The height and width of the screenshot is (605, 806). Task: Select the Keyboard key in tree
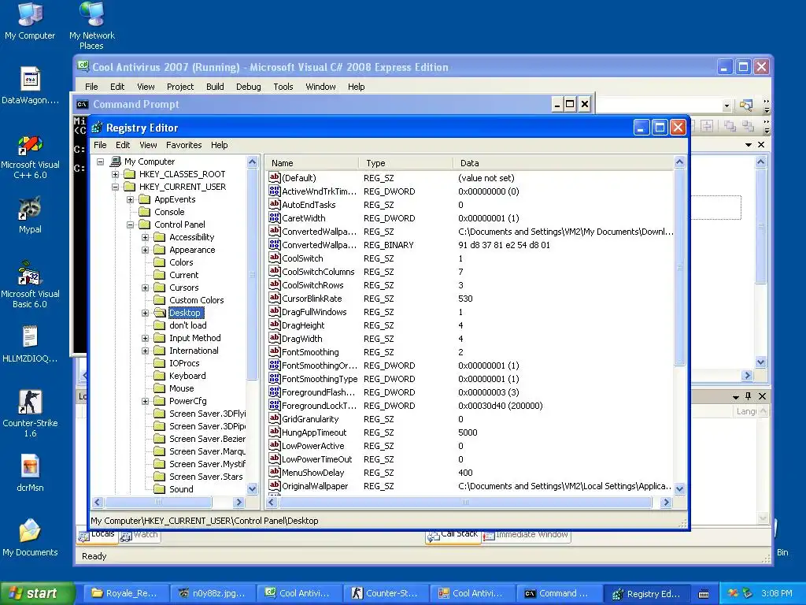pos(187,376)
